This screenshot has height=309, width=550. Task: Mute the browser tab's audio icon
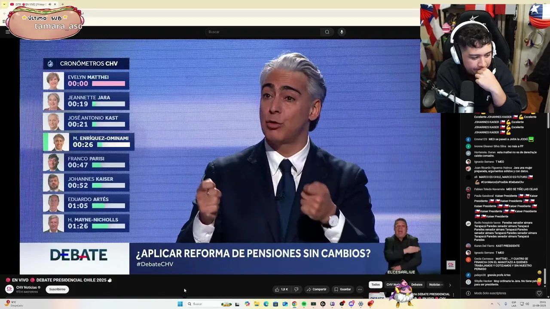[49, 4]
